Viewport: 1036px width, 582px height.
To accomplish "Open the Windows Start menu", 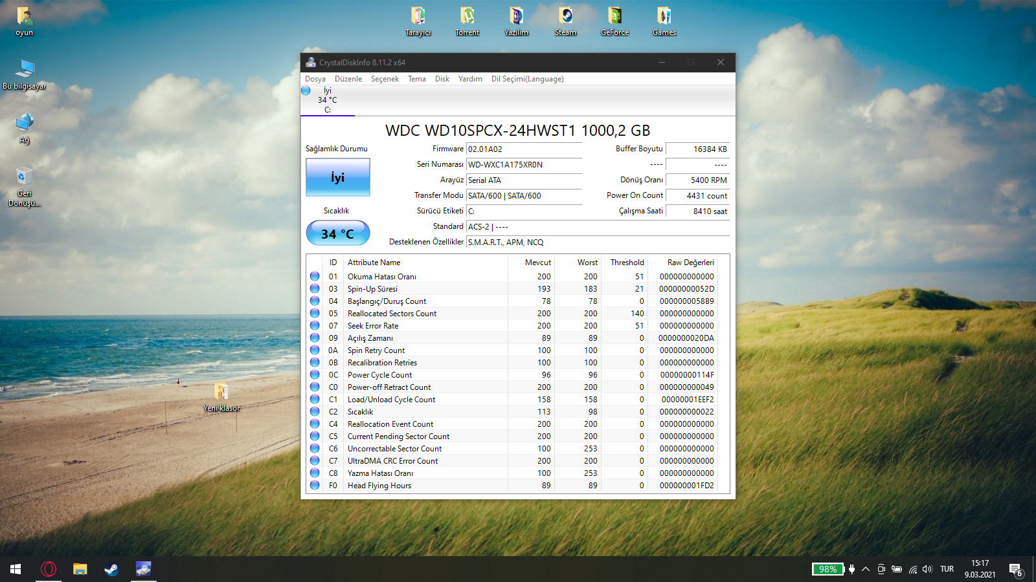I will coord(16,569).
